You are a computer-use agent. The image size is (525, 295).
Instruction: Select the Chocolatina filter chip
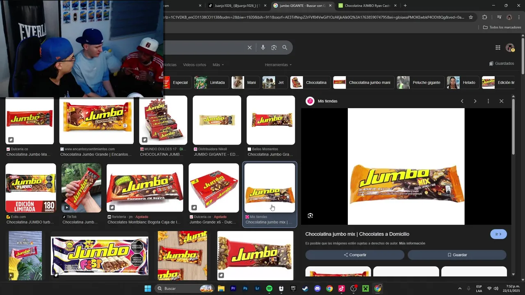click(x=310, y=82)
